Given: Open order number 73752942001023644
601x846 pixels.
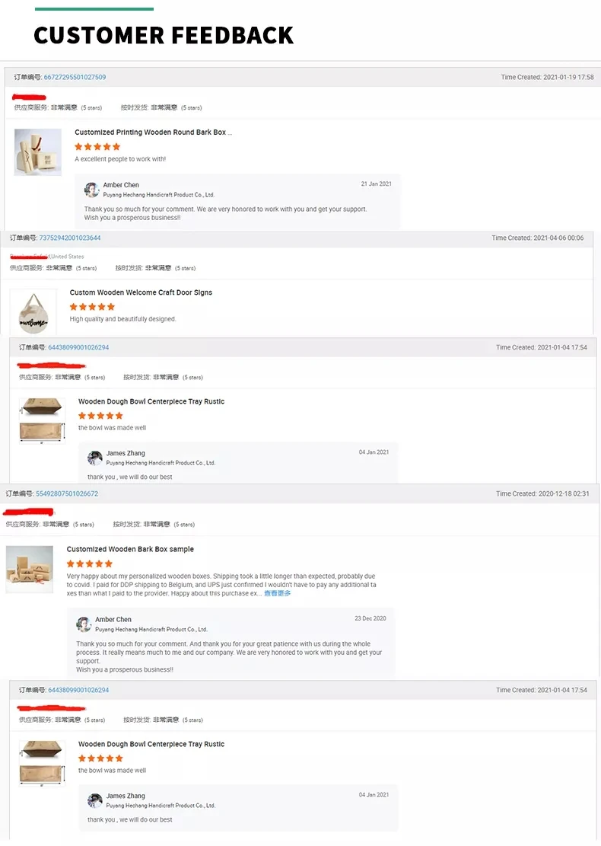Looking at the screenshot, I should [69, 238].
